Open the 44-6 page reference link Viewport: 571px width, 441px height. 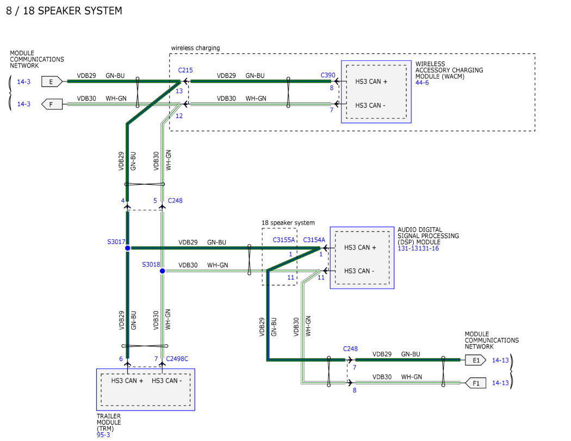click(423, 82)
